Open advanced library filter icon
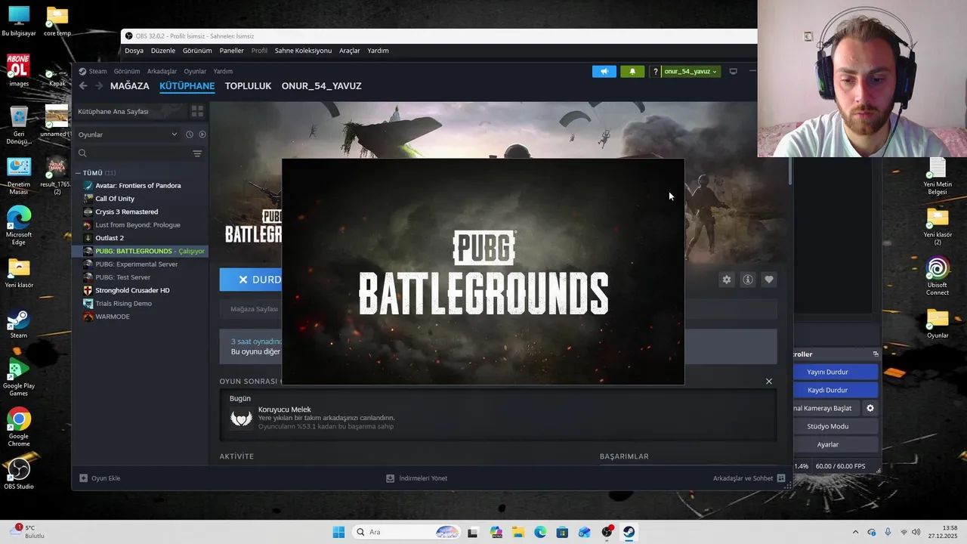 (x=197, y=153)
